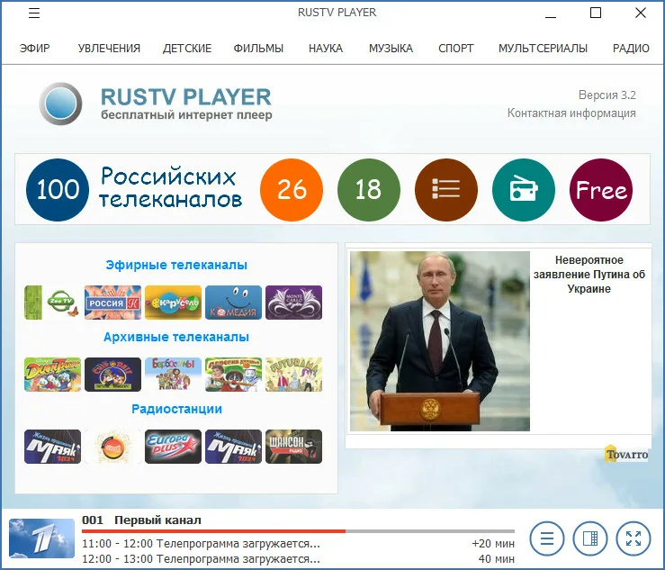Screen dimensions: 665x570
Task: Click the blue 100 circle
Action: (x=58, y=190)
